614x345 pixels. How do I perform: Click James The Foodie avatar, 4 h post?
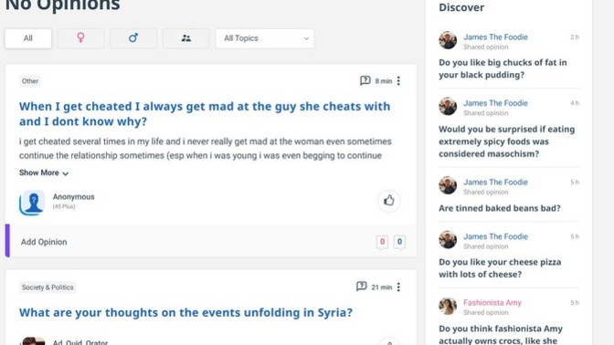tap(448, 107)
